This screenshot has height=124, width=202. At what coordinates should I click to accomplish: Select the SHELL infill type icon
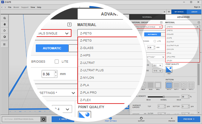(x=158, y=85)
